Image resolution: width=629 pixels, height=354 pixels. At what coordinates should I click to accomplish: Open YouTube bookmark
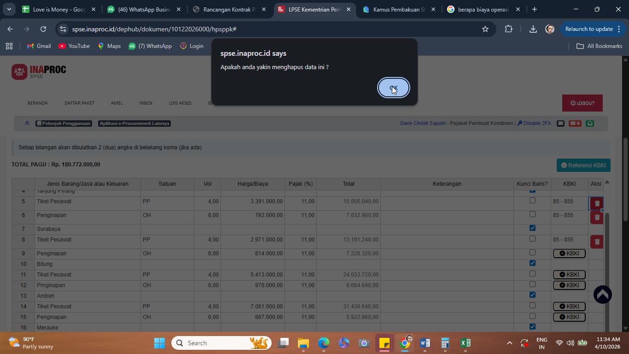pos(74,46)
